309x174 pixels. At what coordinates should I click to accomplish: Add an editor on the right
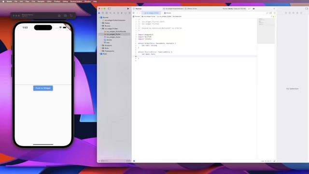(275, 13)
